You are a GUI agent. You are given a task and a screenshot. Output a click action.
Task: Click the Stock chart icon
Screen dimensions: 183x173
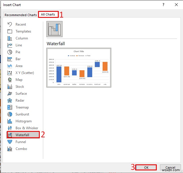click(x=10, y=87)
